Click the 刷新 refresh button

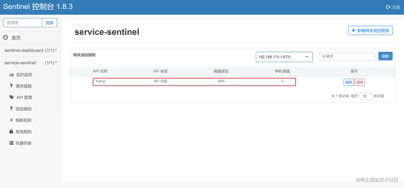tap(385, 56)
